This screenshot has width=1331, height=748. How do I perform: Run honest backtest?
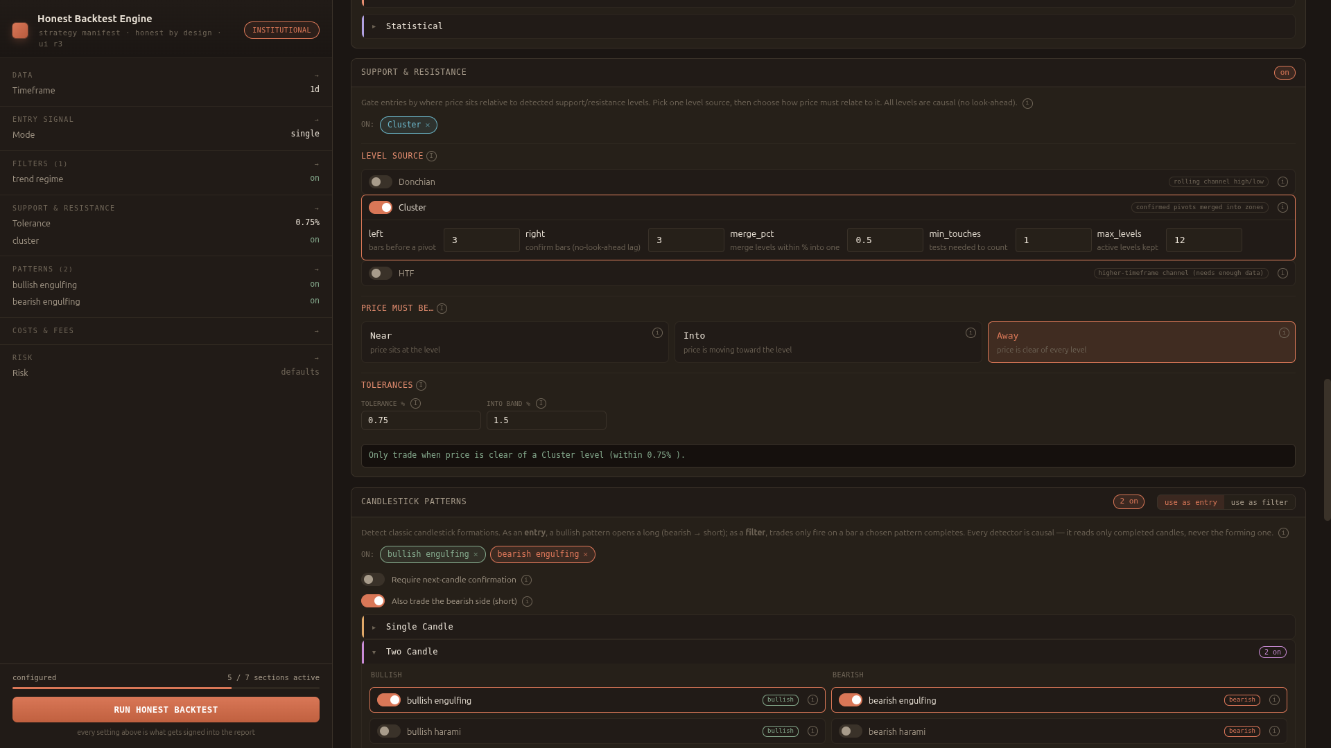coord(166,709)
